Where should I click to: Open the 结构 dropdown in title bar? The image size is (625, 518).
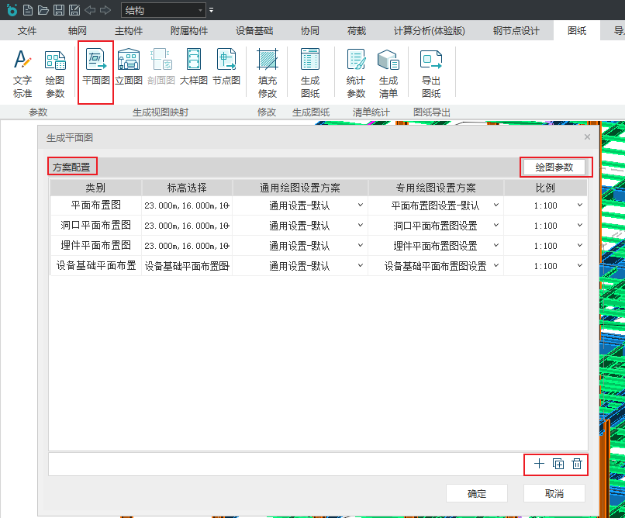201,10
